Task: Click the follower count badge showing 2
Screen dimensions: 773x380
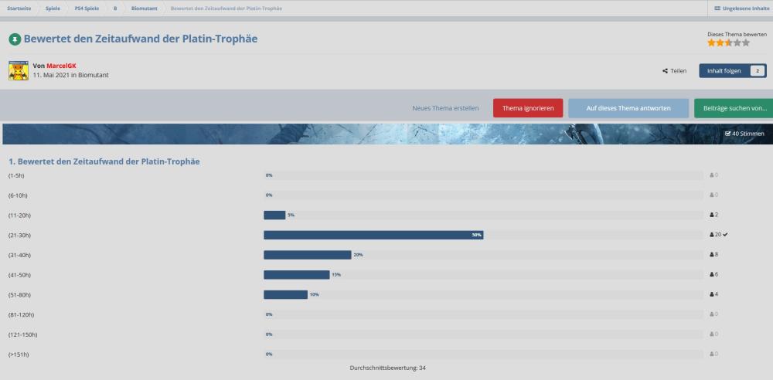Action: (x=756, y=71)
